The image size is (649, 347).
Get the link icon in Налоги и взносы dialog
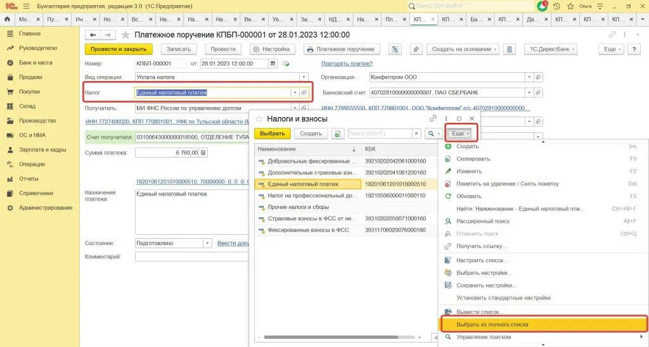[433, 118]
